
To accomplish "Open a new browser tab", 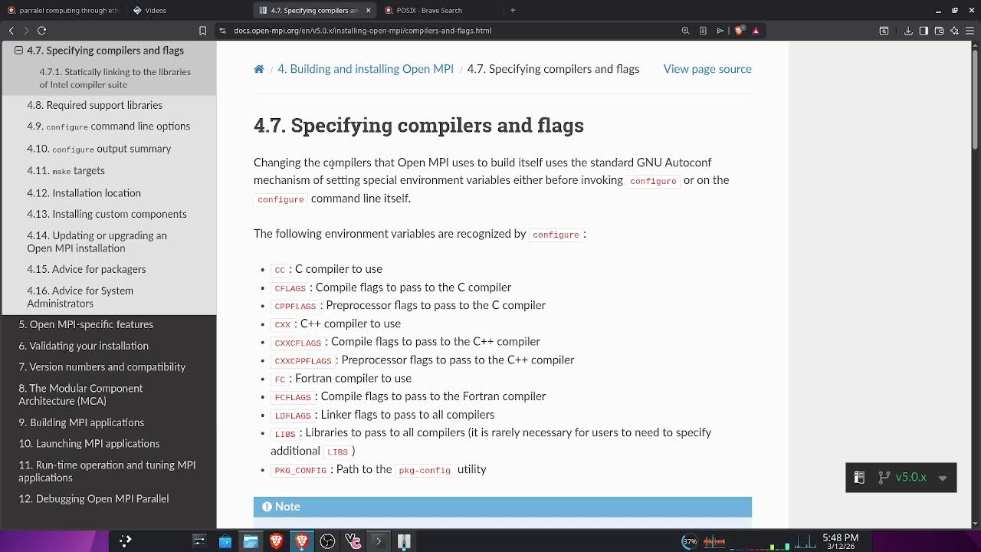I will click(513, 10).
